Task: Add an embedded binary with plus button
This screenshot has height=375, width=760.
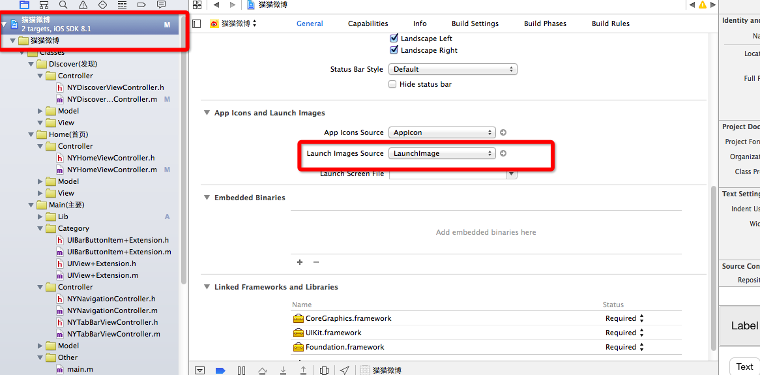Action: pos(300,262)
